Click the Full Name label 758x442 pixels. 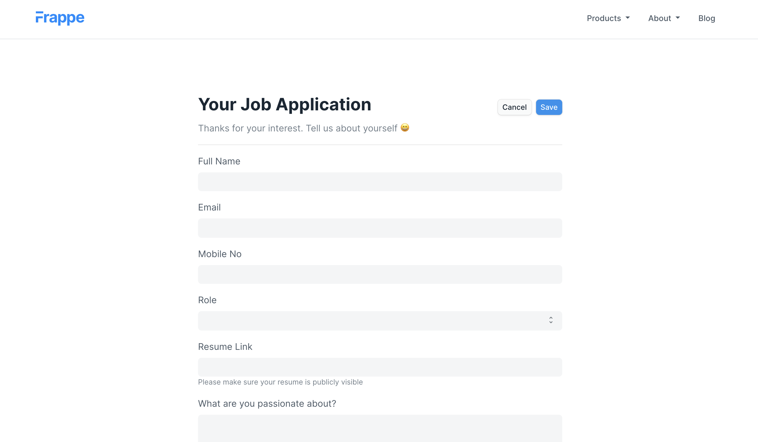219,161
